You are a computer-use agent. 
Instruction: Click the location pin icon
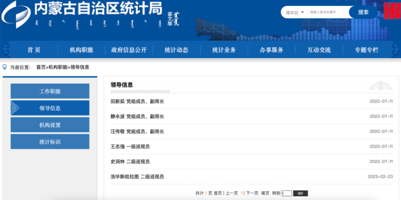pos(4,67)
